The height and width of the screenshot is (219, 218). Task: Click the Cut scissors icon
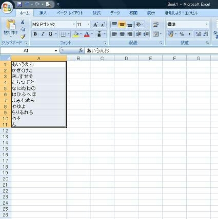click(23, 22)
